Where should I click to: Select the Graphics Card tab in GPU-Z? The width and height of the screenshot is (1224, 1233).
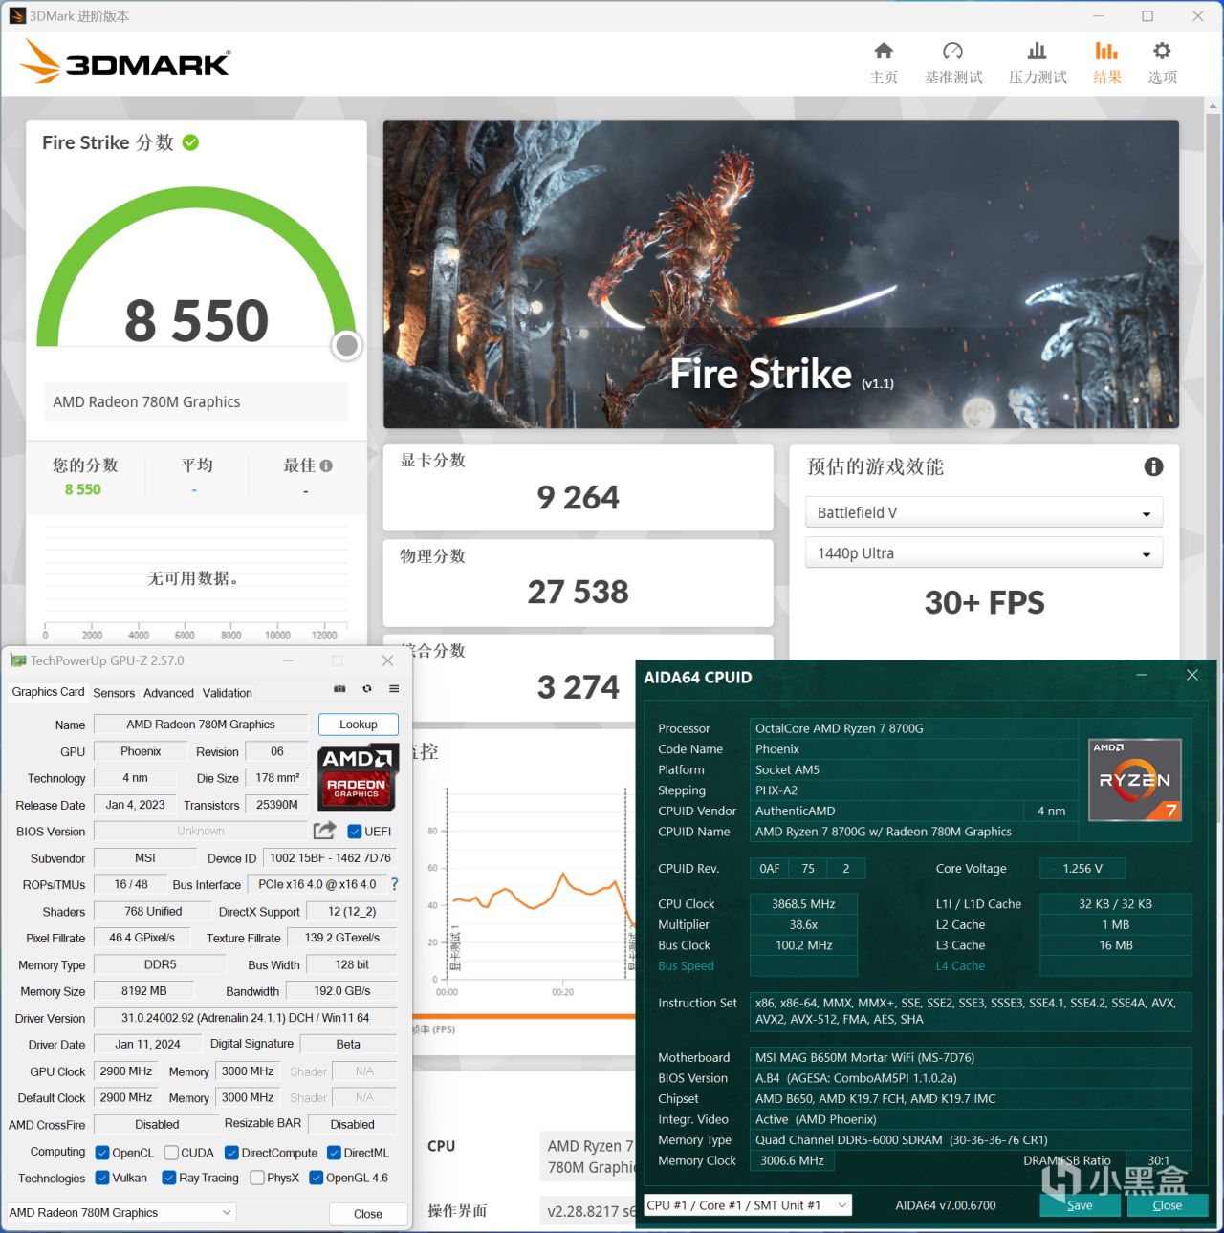[x=48, y=692]
